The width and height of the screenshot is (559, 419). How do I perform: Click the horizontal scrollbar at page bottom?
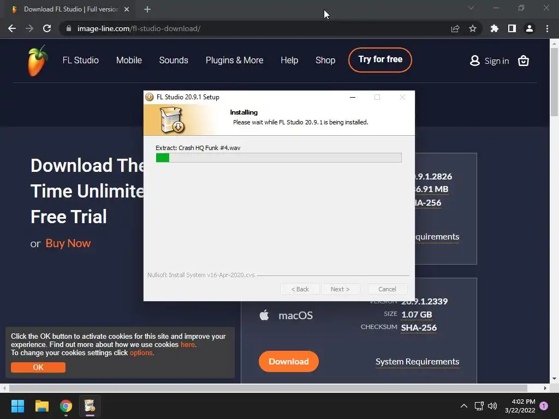pos(268,388)
